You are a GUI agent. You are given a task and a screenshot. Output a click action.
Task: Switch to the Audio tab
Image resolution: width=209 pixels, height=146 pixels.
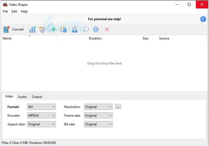(23, 97)
